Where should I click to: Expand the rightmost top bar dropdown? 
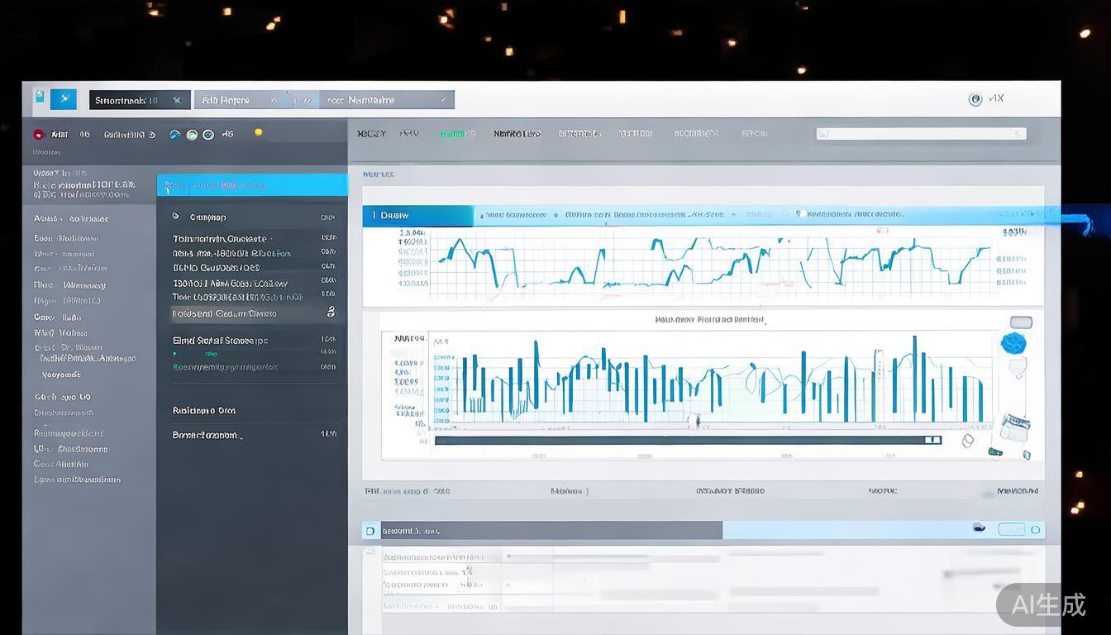pos(387,100)
